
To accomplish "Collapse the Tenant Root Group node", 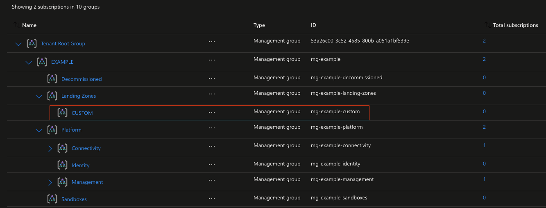I will (x=18, y=44).
